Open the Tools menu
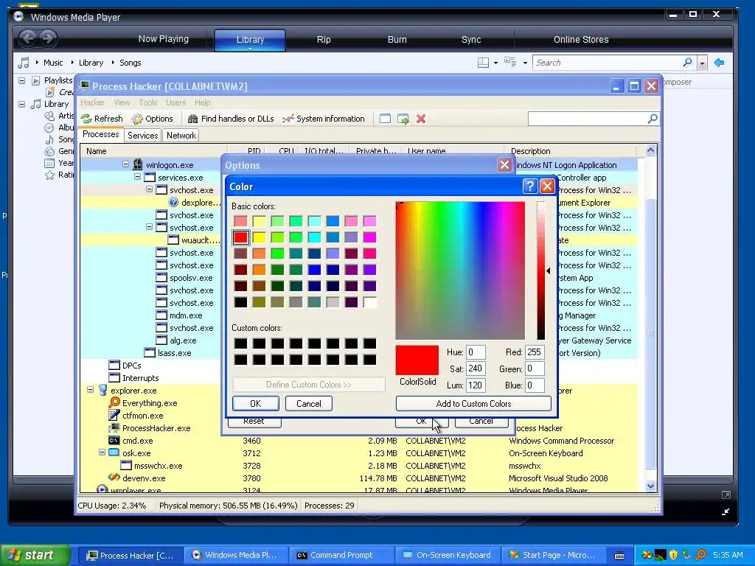 147,102
